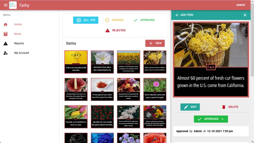Close the Add Item side panel
Screen dimensions: 254x143
tap(245, 15)
